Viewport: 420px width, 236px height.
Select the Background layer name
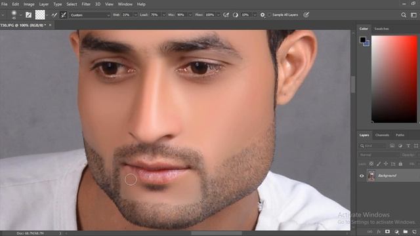click(387, 176)
